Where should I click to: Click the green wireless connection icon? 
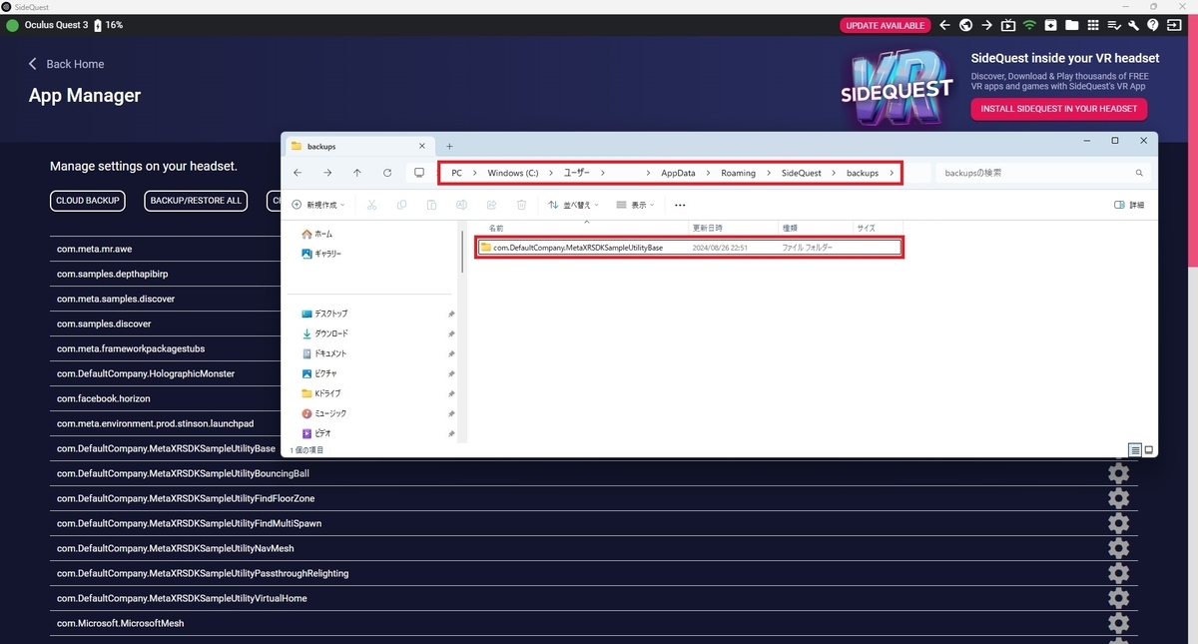tap(1029, 25)
